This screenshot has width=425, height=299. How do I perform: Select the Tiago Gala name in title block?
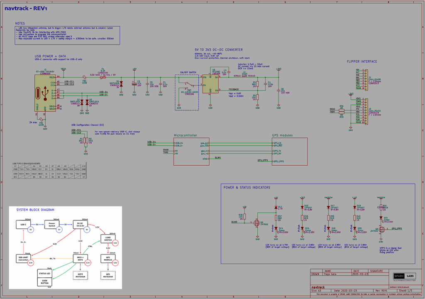(x=330, y=274)
